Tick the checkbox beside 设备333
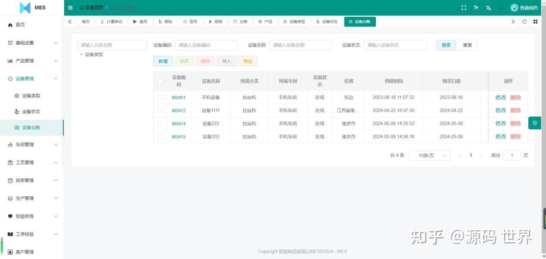This screenshot has width=546, height=259. (x=160, y=136)
